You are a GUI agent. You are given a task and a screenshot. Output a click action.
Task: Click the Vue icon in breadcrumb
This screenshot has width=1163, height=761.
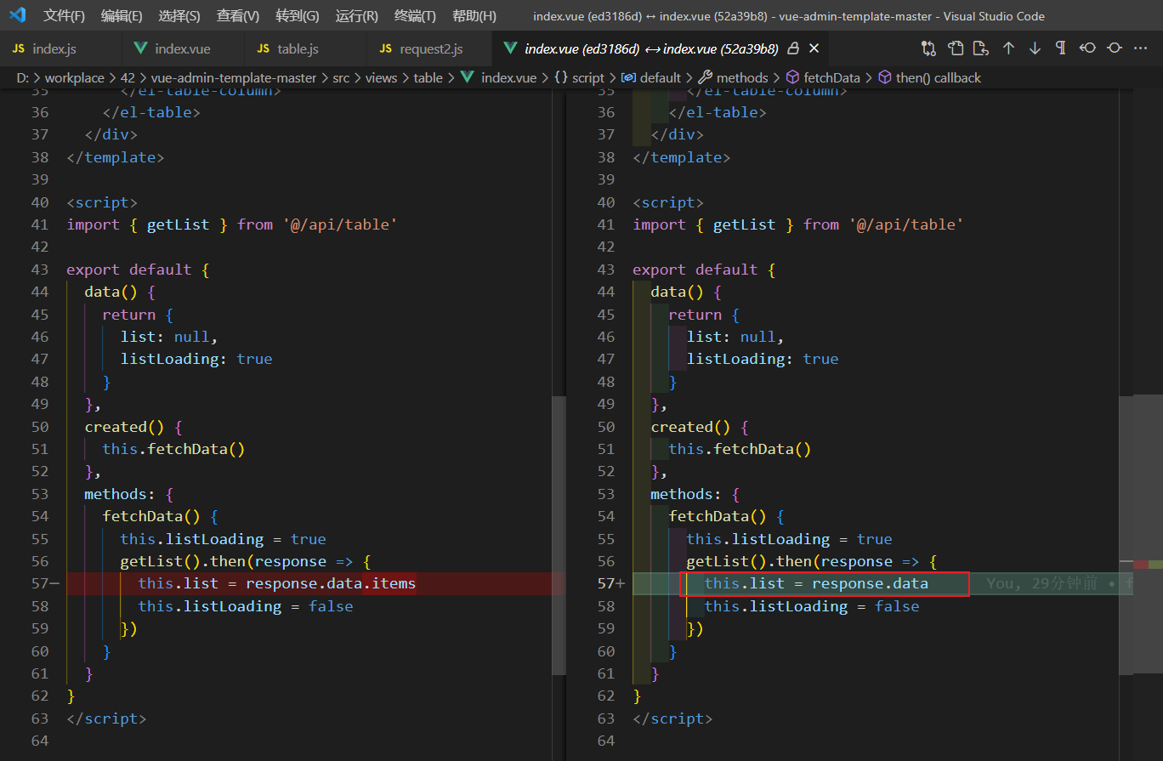pos(468,77)
